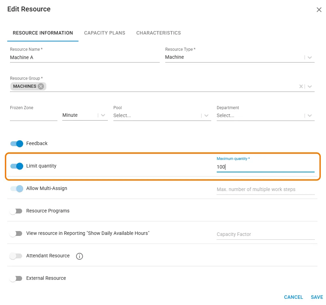Click the Maximum quantity input field
This screenshot has height=305, width=326.
(x=266, y=167)
